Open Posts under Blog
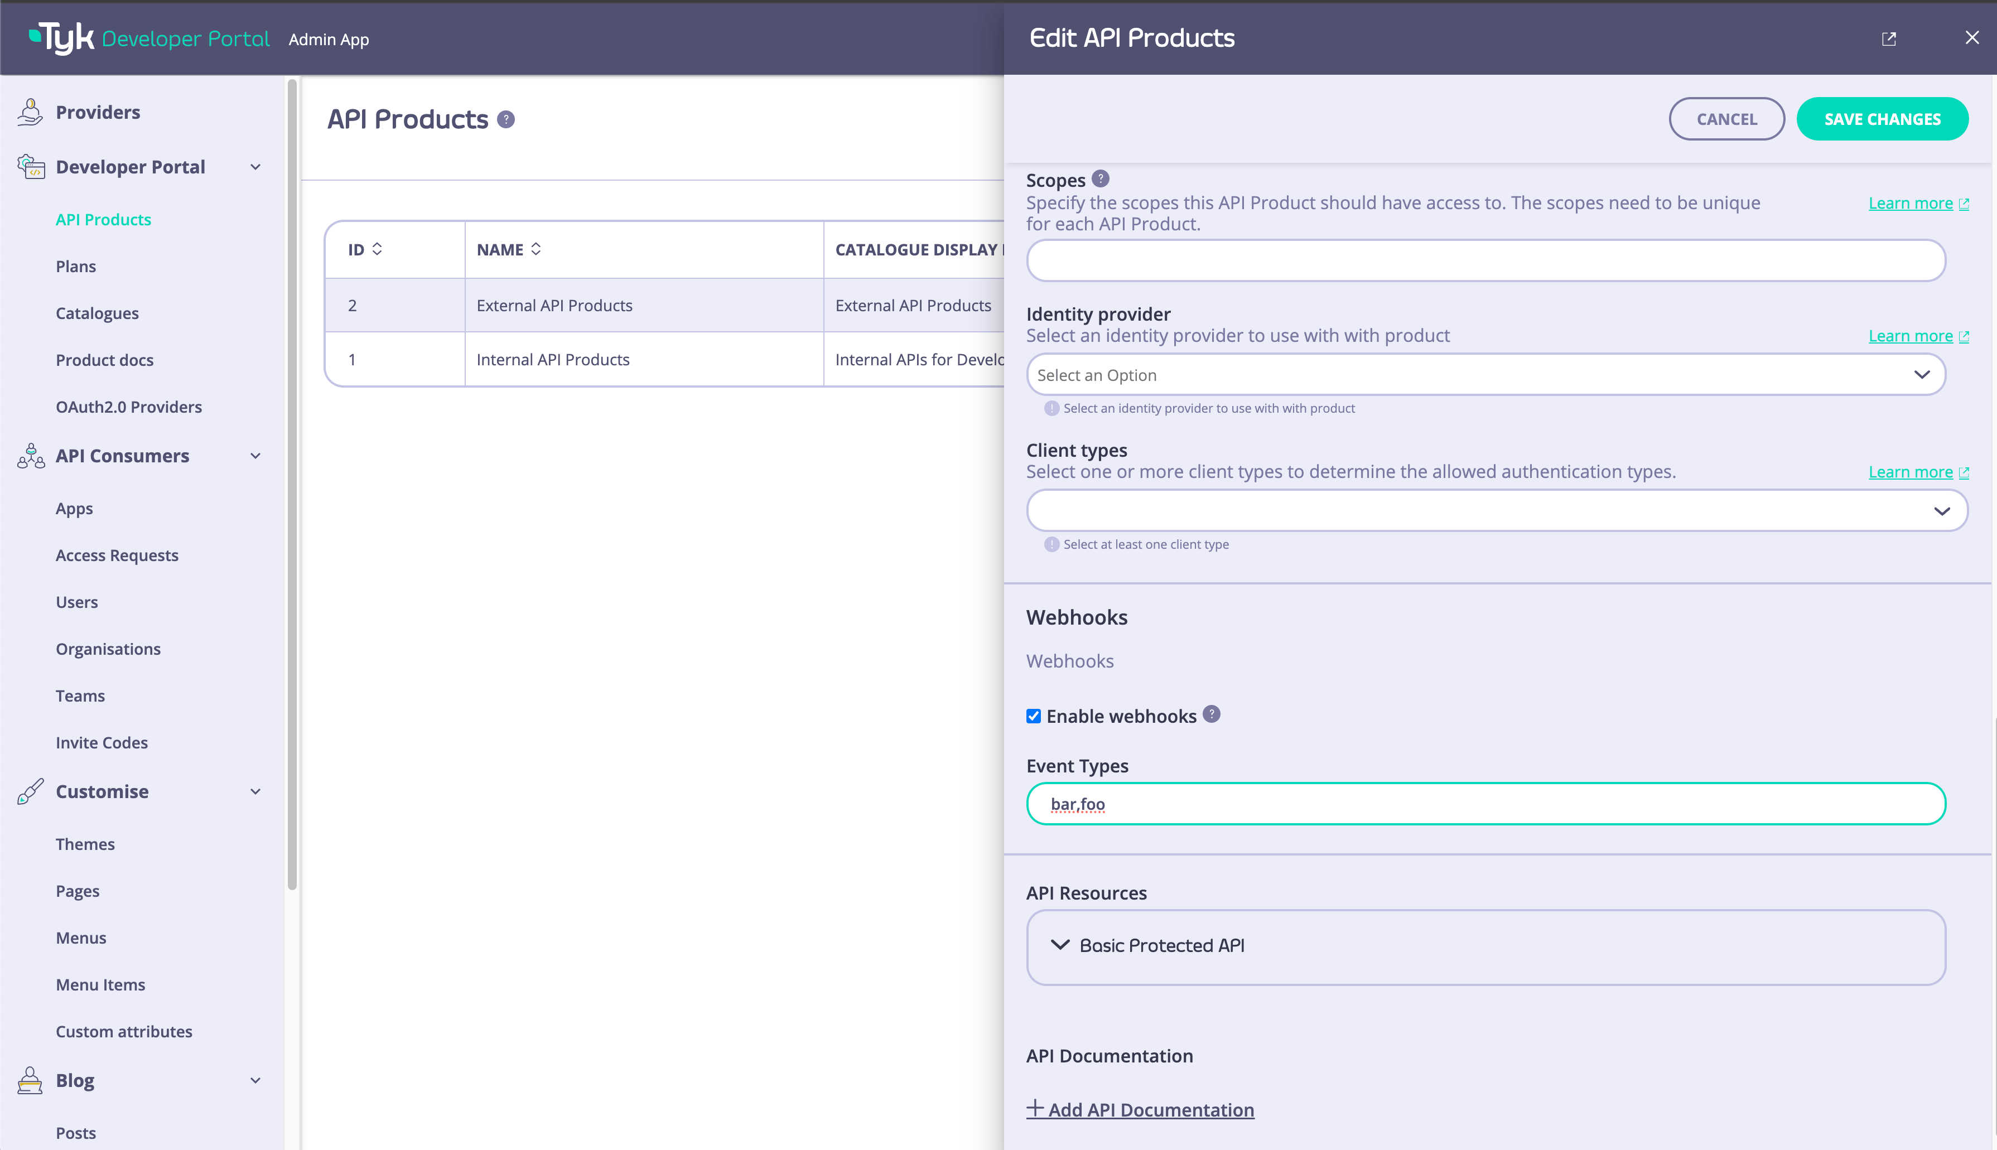 click(76, 1133)
